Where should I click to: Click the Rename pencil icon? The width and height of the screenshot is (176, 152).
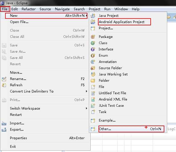point(4,79)
